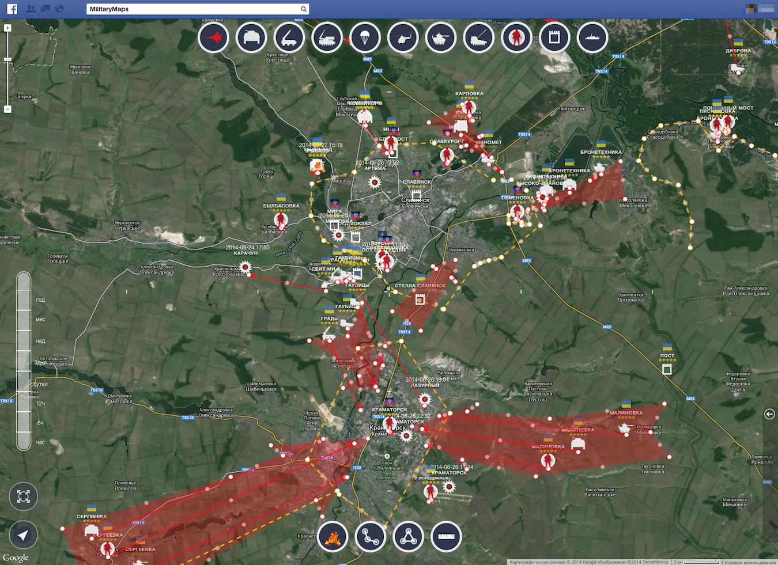The height and width of the screenshot is (565, 778).
Task: Choose the ruler measurement tool
Action: click(x=447, y=537)
